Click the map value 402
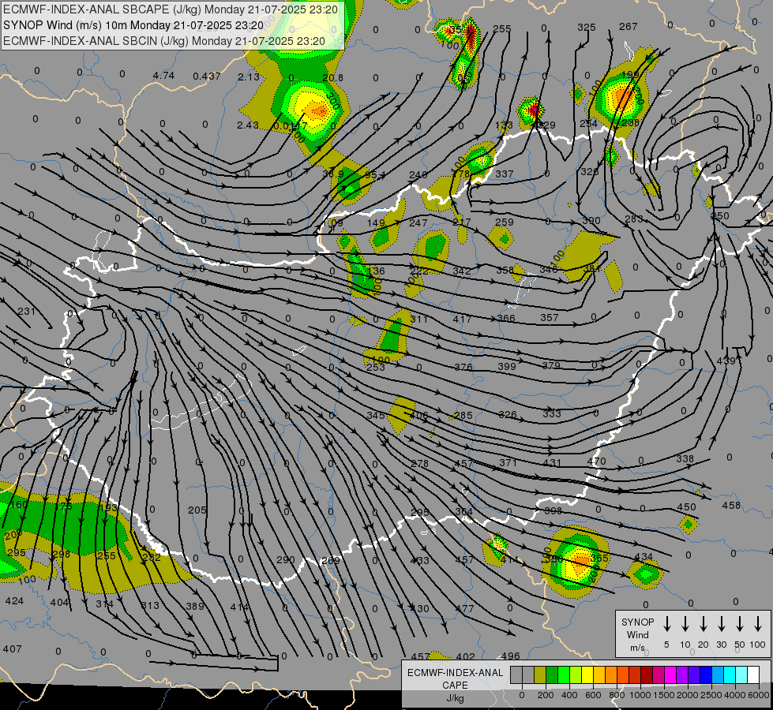773x710 pixels. pyautogui.click(x=465, y=656)
